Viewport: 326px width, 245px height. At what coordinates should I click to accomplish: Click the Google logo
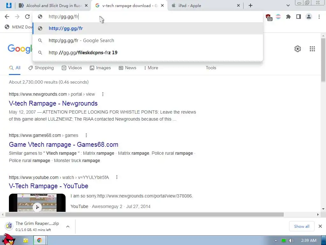point(20,49)
